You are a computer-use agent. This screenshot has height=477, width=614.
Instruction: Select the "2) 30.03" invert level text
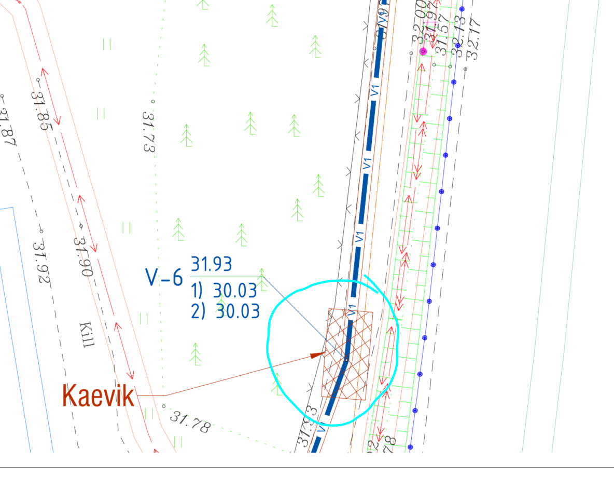tap(224, 311)
